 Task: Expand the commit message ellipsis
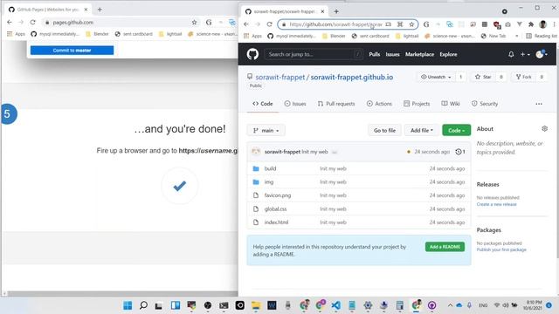click(x=335, y=152)
